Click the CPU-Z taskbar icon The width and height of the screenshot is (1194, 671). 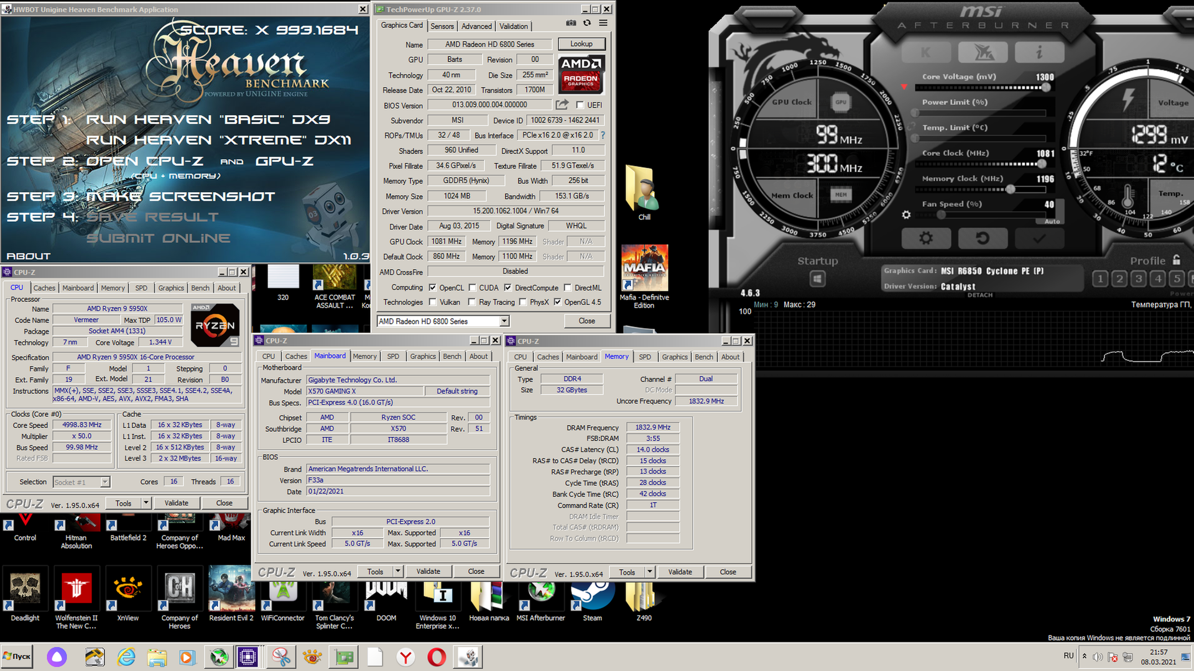[248, 657]
